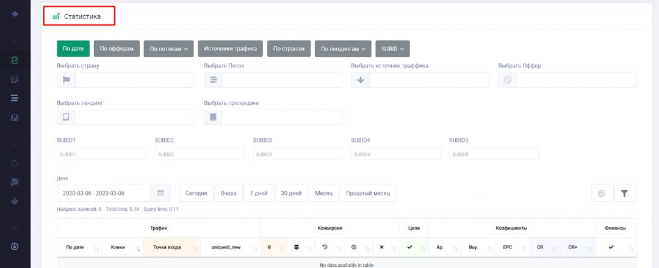The height and width of the screenshot is (268, 659).
Task: Open the green statistics icon in sidebar
Action: [15, 60]
